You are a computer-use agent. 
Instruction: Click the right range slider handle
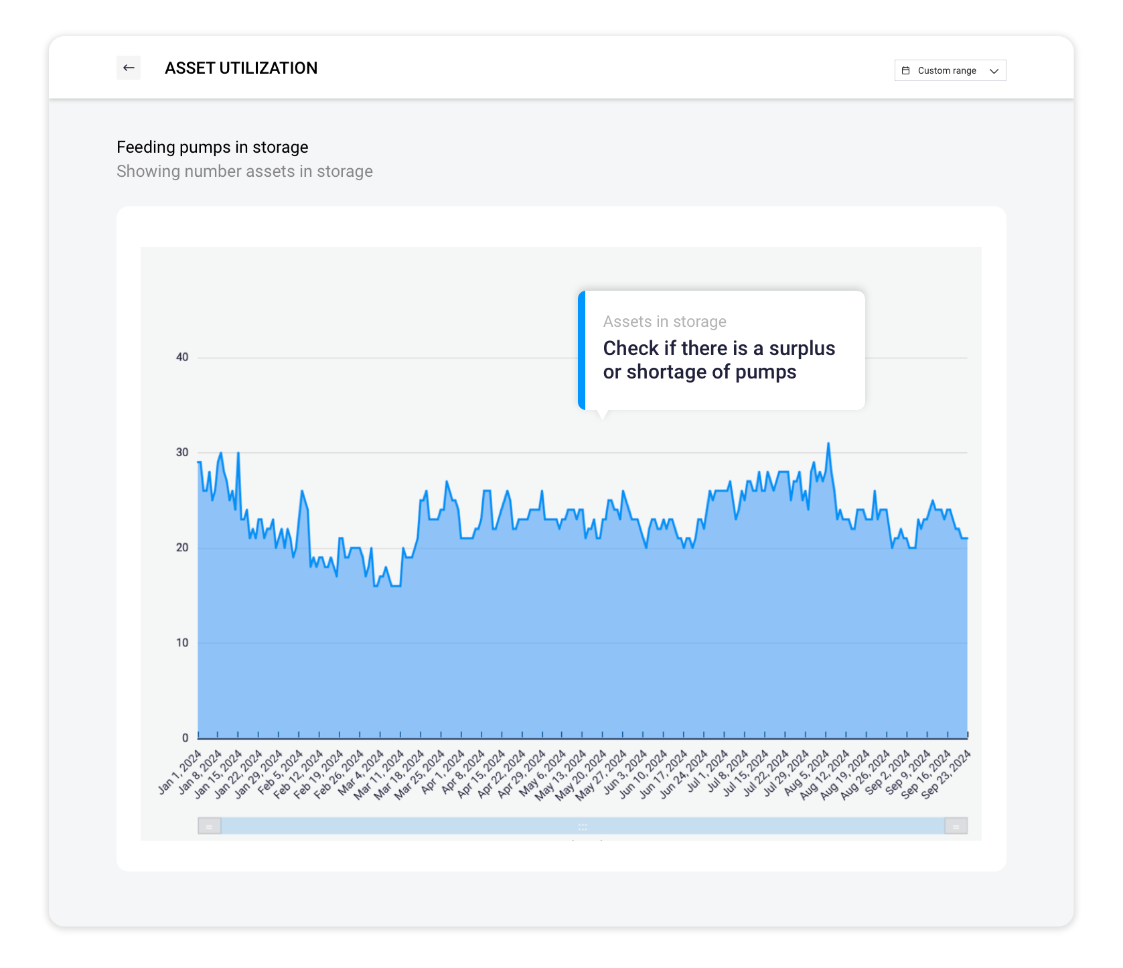pos(956,826)
